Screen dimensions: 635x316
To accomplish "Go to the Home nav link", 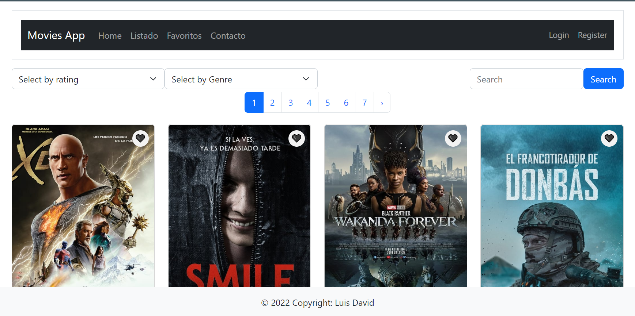I will (110, 36).
